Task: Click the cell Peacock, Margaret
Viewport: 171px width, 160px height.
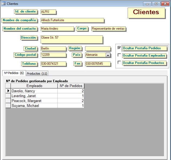Action: 34,101
